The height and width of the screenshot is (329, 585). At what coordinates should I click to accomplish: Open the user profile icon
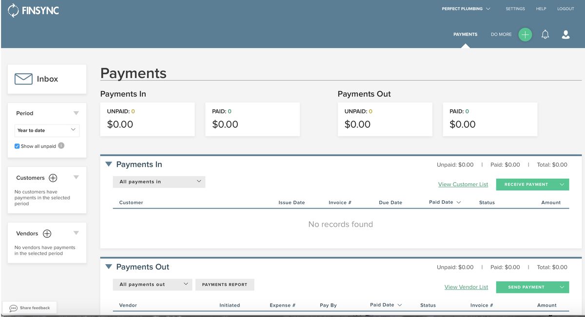[x=565, y=34]
